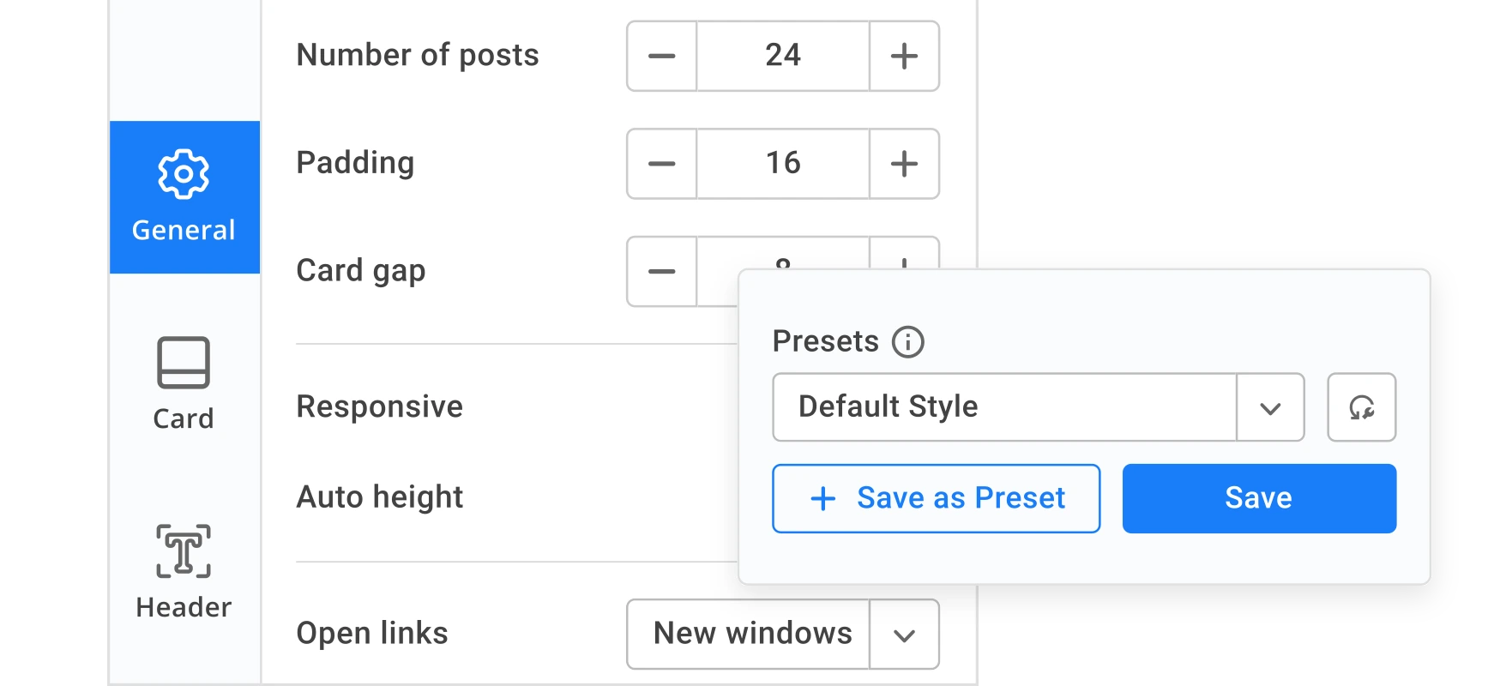Viewport: 1512px width, 686px height.
Task: Click the reset preset refresh icon
Action: pos(1361,407)
